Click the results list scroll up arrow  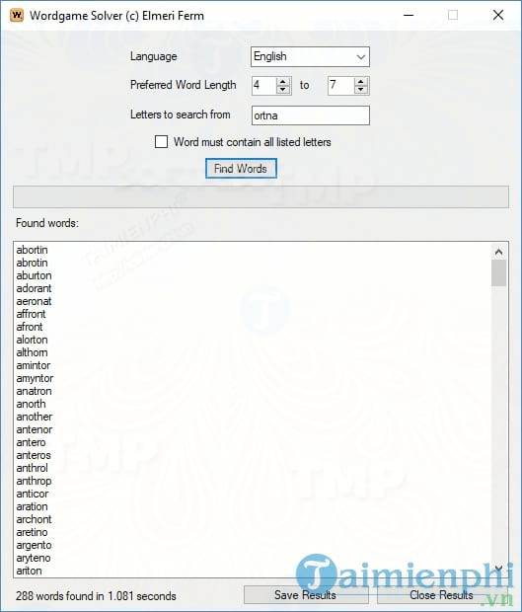coord(498,252)
